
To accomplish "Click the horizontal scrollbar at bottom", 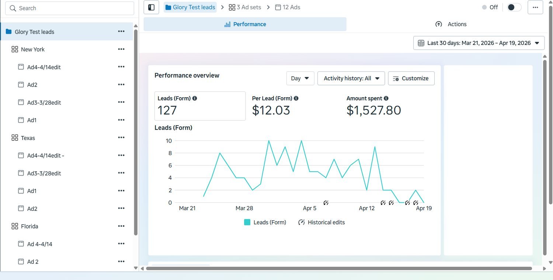I will pos(339,269).
